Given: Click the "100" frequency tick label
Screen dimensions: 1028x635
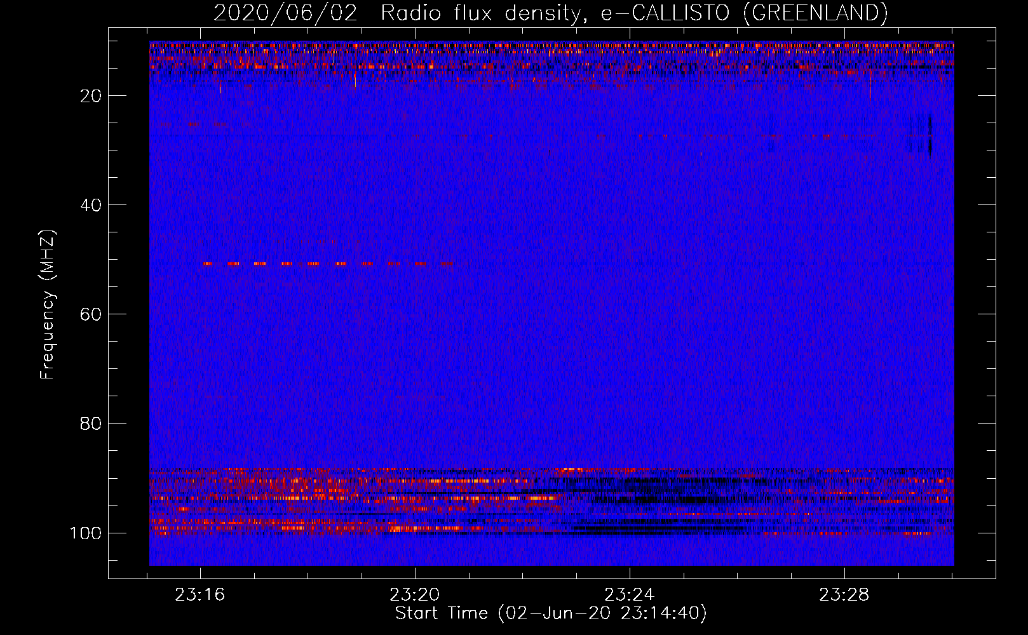Looking at the screenshot, I should pos(86,533).
